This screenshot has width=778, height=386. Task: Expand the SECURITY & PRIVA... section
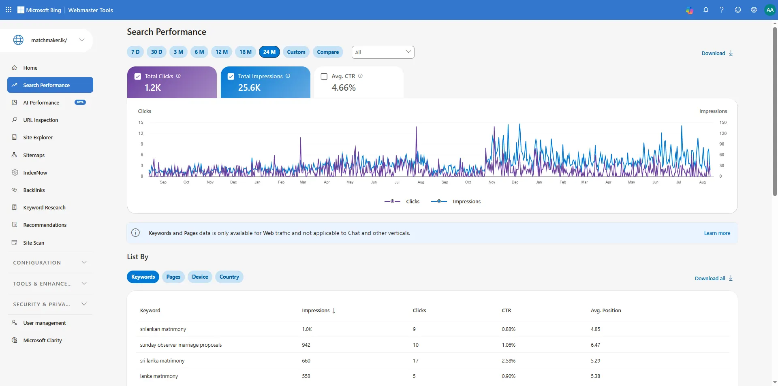point(50,304)
